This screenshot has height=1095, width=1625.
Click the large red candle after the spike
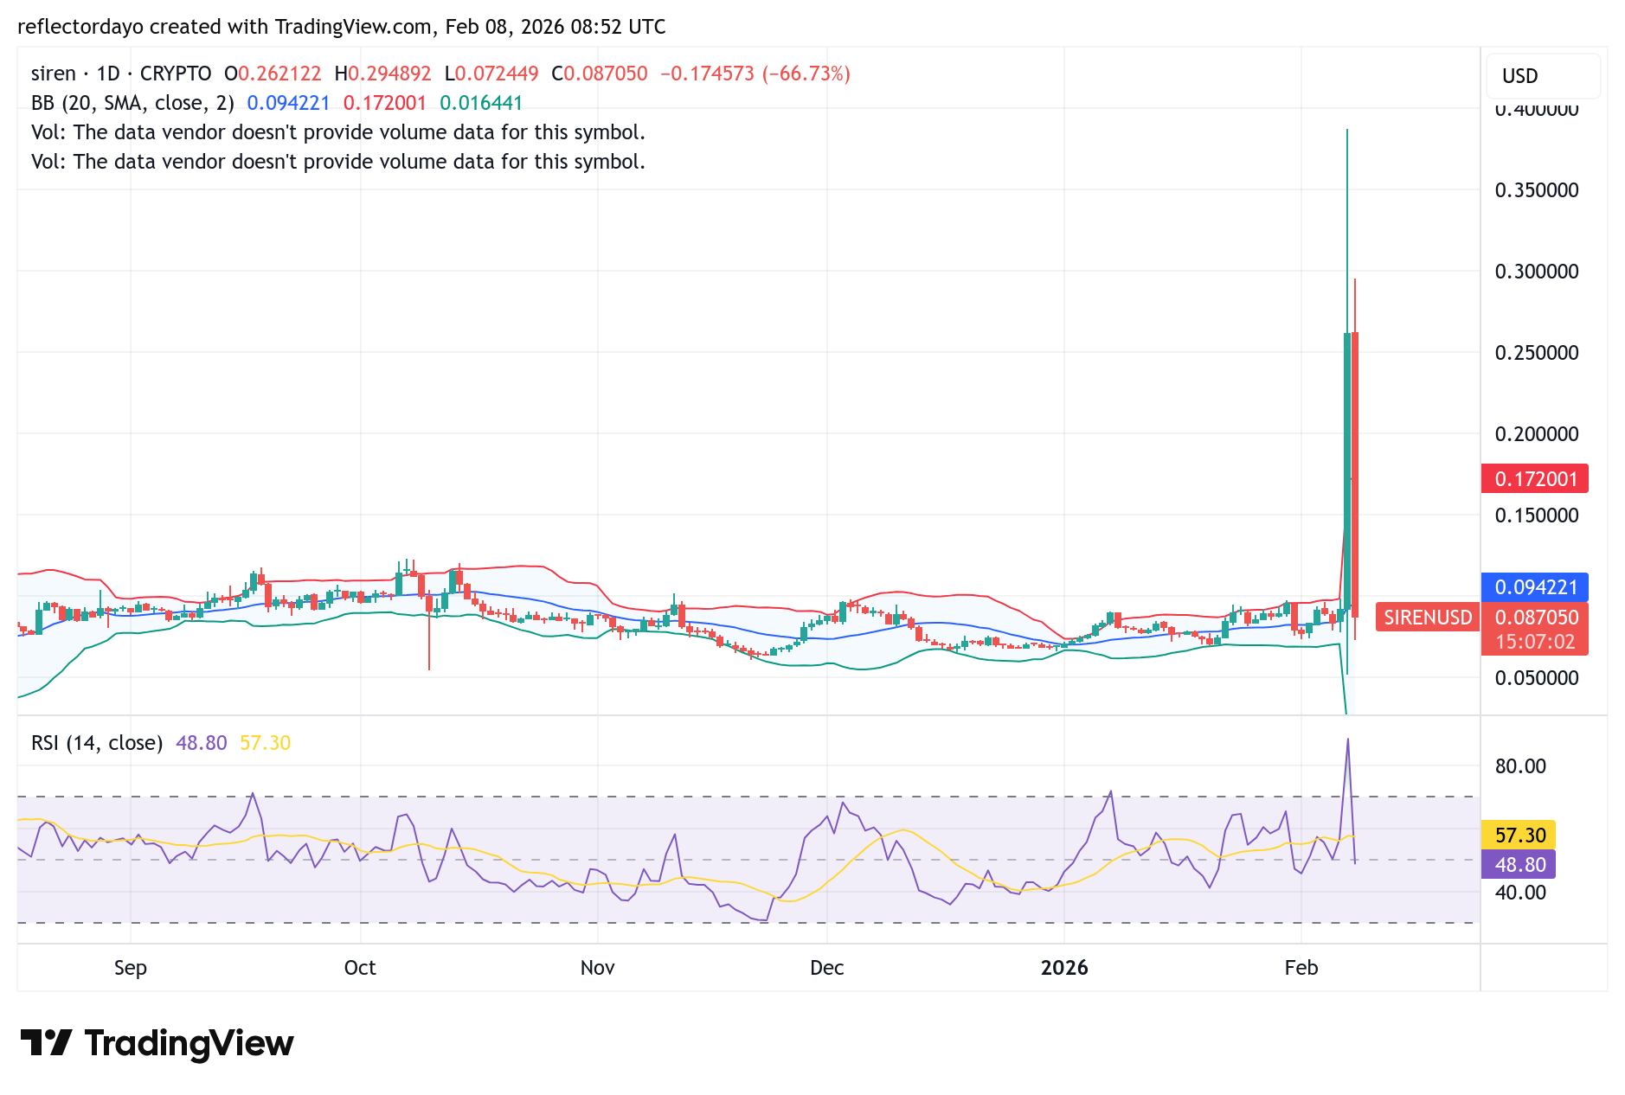[1355, 474]
